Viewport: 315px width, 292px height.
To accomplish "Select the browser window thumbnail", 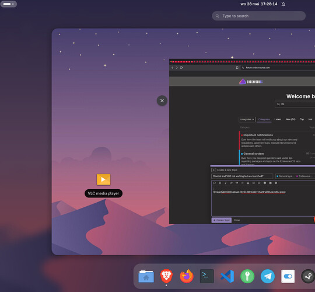I will click(x=242, y=141).
